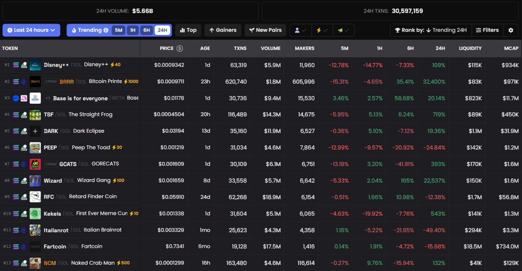
Task: Toggle the profile filter with person icon
Action: pyautogui.click(x=301, y=30)
